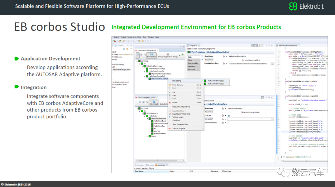
Task: Open the Search menu
Action: coord(116,38)
